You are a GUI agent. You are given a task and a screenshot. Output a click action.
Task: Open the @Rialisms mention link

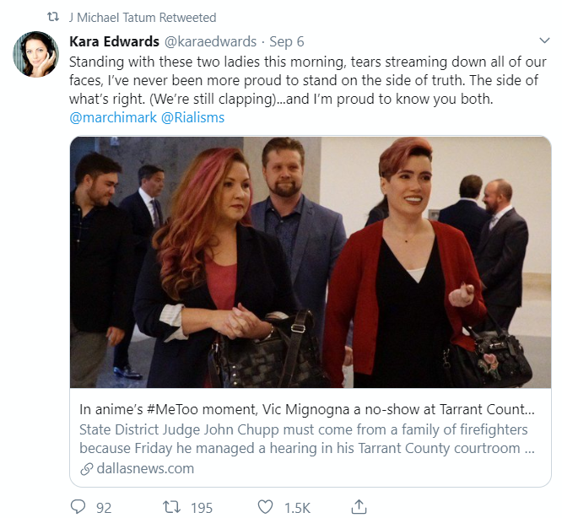(193, 117)
